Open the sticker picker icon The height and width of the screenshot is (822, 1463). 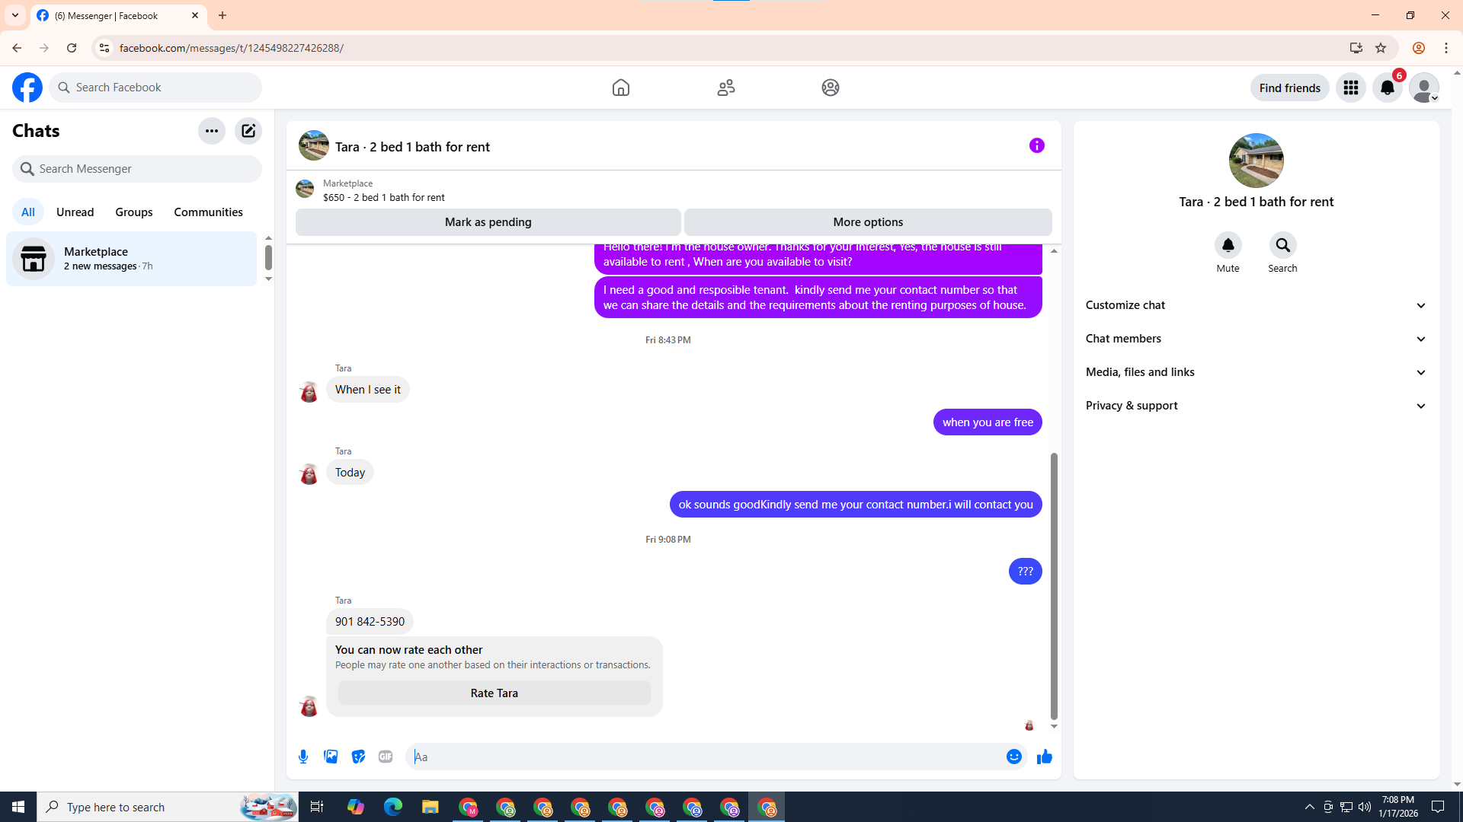tap(358, 757)
